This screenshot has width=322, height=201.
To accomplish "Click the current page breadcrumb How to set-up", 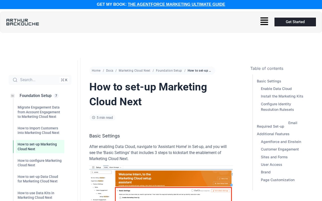I will coord(199,71).
